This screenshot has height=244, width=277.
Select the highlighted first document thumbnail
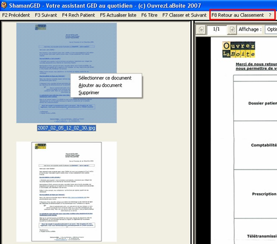66,73
